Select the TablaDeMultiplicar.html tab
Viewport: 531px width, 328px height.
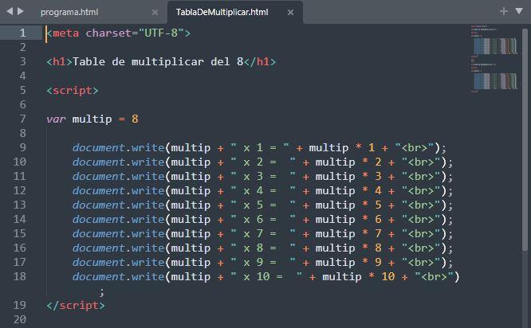(x=222, y=12)
